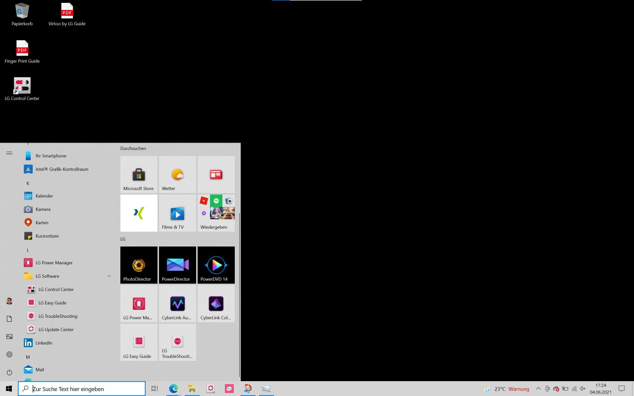Image resolution: width=634 pixels, height=396 pixels.
Task: Open Microsoft Edge from the taskbar
Action: [x=173, y=389]
